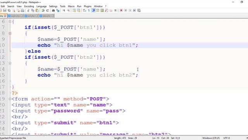Click the Save All toolbar icon

(9, 10)
